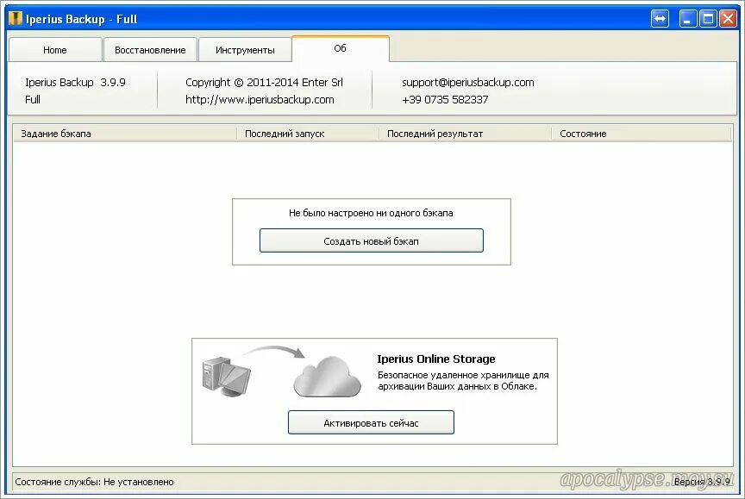Image resolution: width=745 pixels, height=499 pixels.
Task: Open the http://www.iperiusbackup.com link
Action: coord(260,100)
